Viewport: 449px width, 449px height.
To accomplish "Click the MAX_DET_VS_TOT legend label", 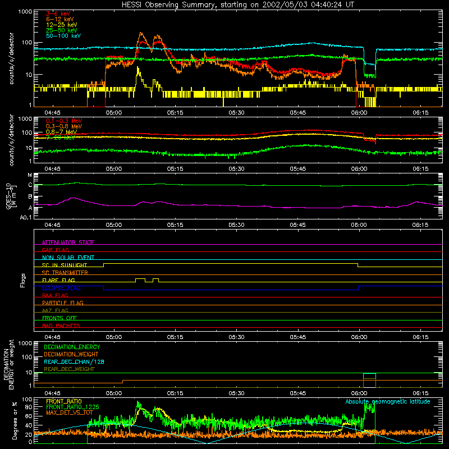I will click(x=70, y=413).
